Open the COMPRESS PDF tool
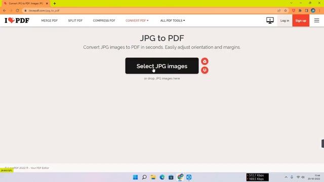This screenshot has width=324, height=182. tap(104, 21)
